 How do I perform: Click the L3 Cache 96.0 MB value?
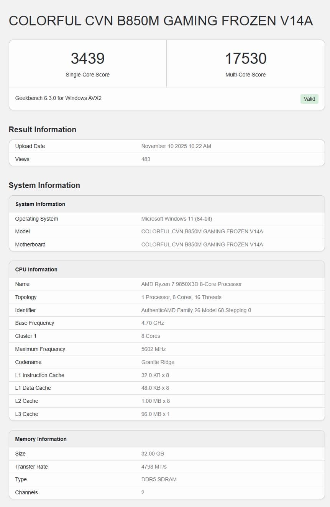tap(155, 414)
